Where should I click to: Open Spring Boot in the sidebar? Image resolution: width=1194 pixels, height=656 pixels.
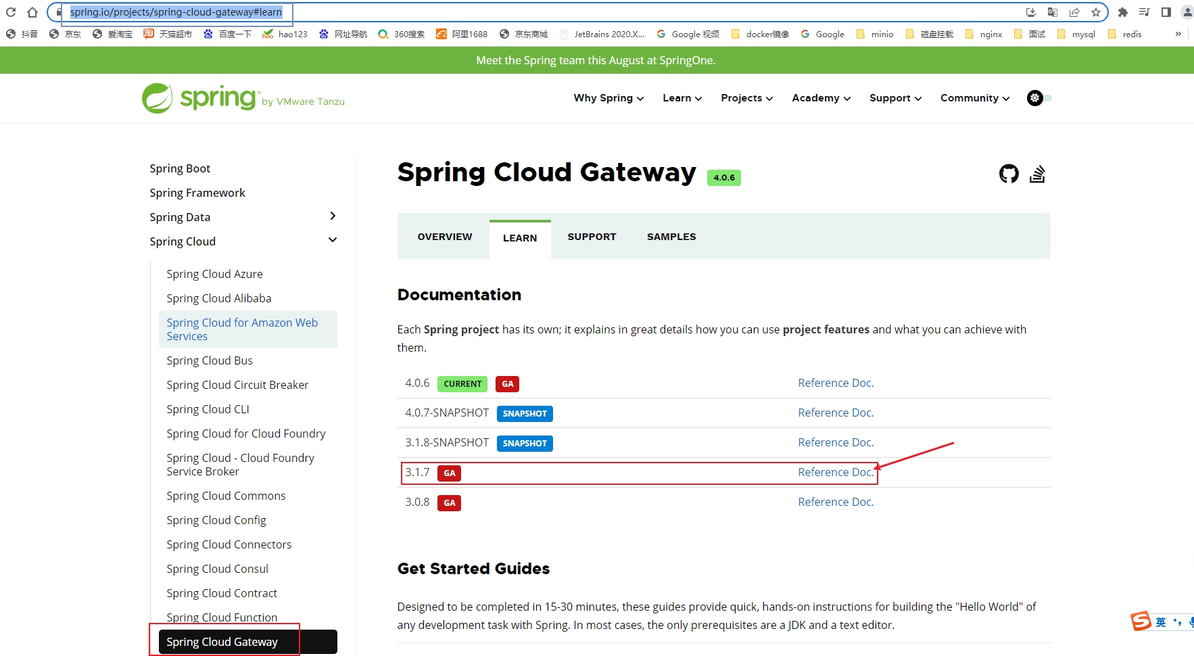pos(180,168)
